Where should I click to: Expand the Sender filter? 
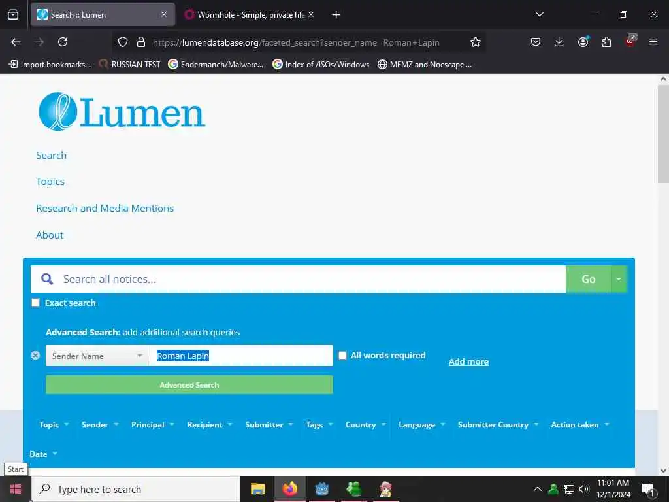coord(100,425)
